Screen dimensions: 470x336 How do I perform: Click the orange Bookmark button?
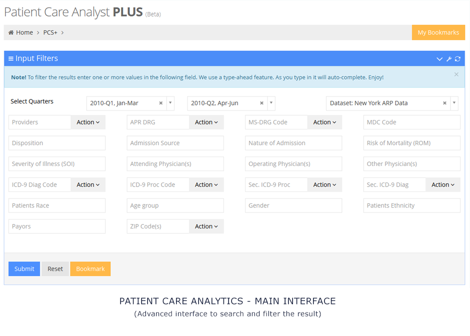90,269
